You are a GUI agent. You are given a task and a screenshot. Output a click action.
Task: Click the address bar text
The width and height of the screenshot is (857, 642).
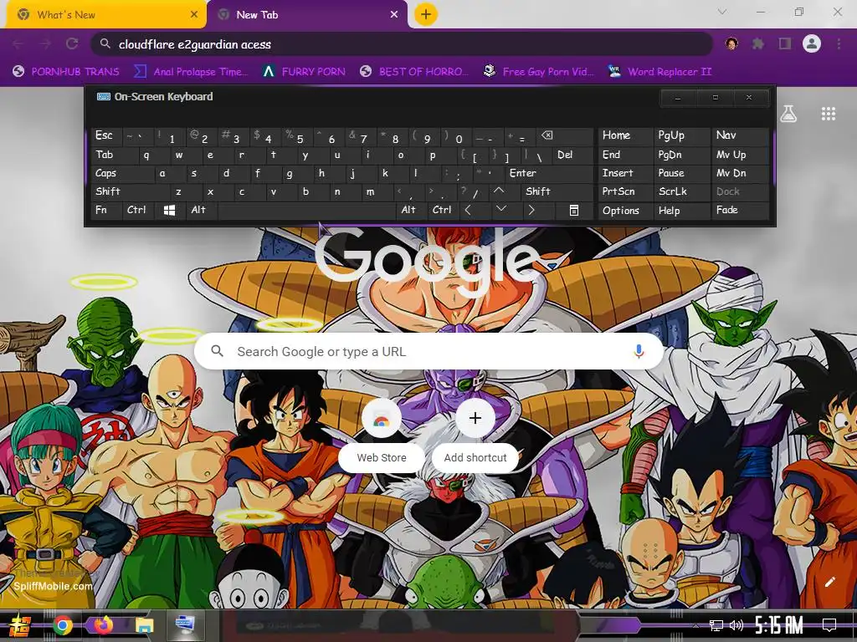195,44
